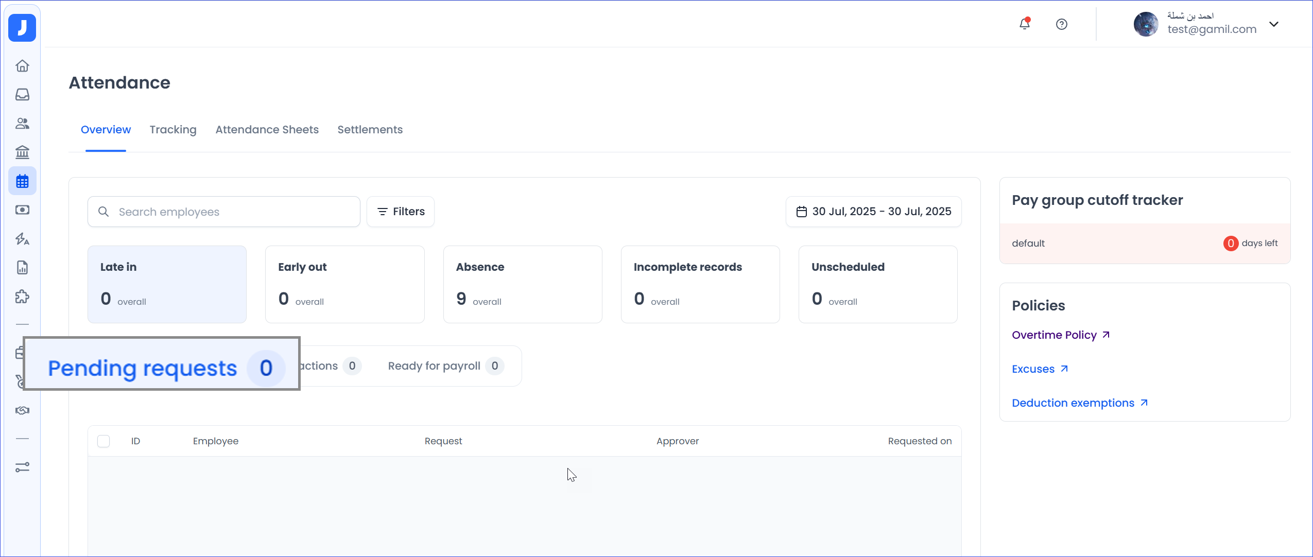Open the Filters button
Viewport: 1313px width, 557px height.
pos(401,212)
